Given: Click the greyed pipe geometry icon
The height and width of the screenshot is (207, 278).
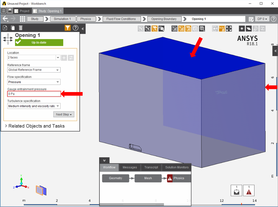Looking at the screenshot, I should pyautogui.click(x=255, y=28).
